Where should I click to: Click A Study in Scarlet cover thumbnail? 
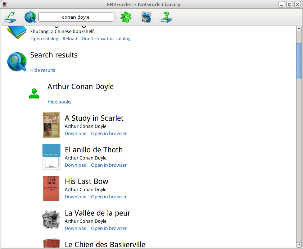point(51,125)
